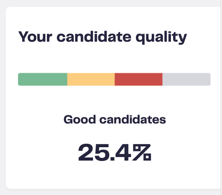Click the boundary between yellow and red segments
This screenshot has width=222, height=195.
click(115, 79)
